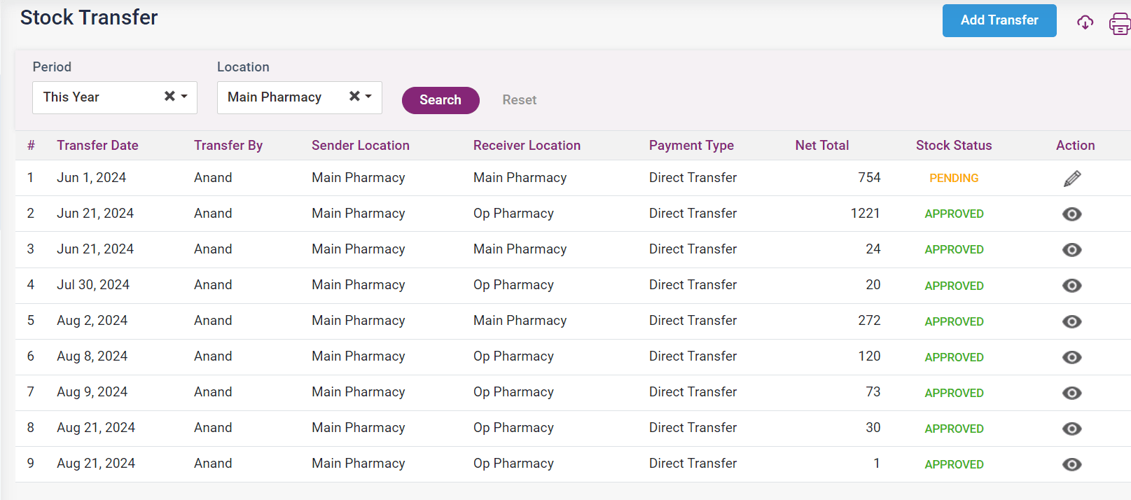Sort by the Transfer Date column header

coord(97,146)
